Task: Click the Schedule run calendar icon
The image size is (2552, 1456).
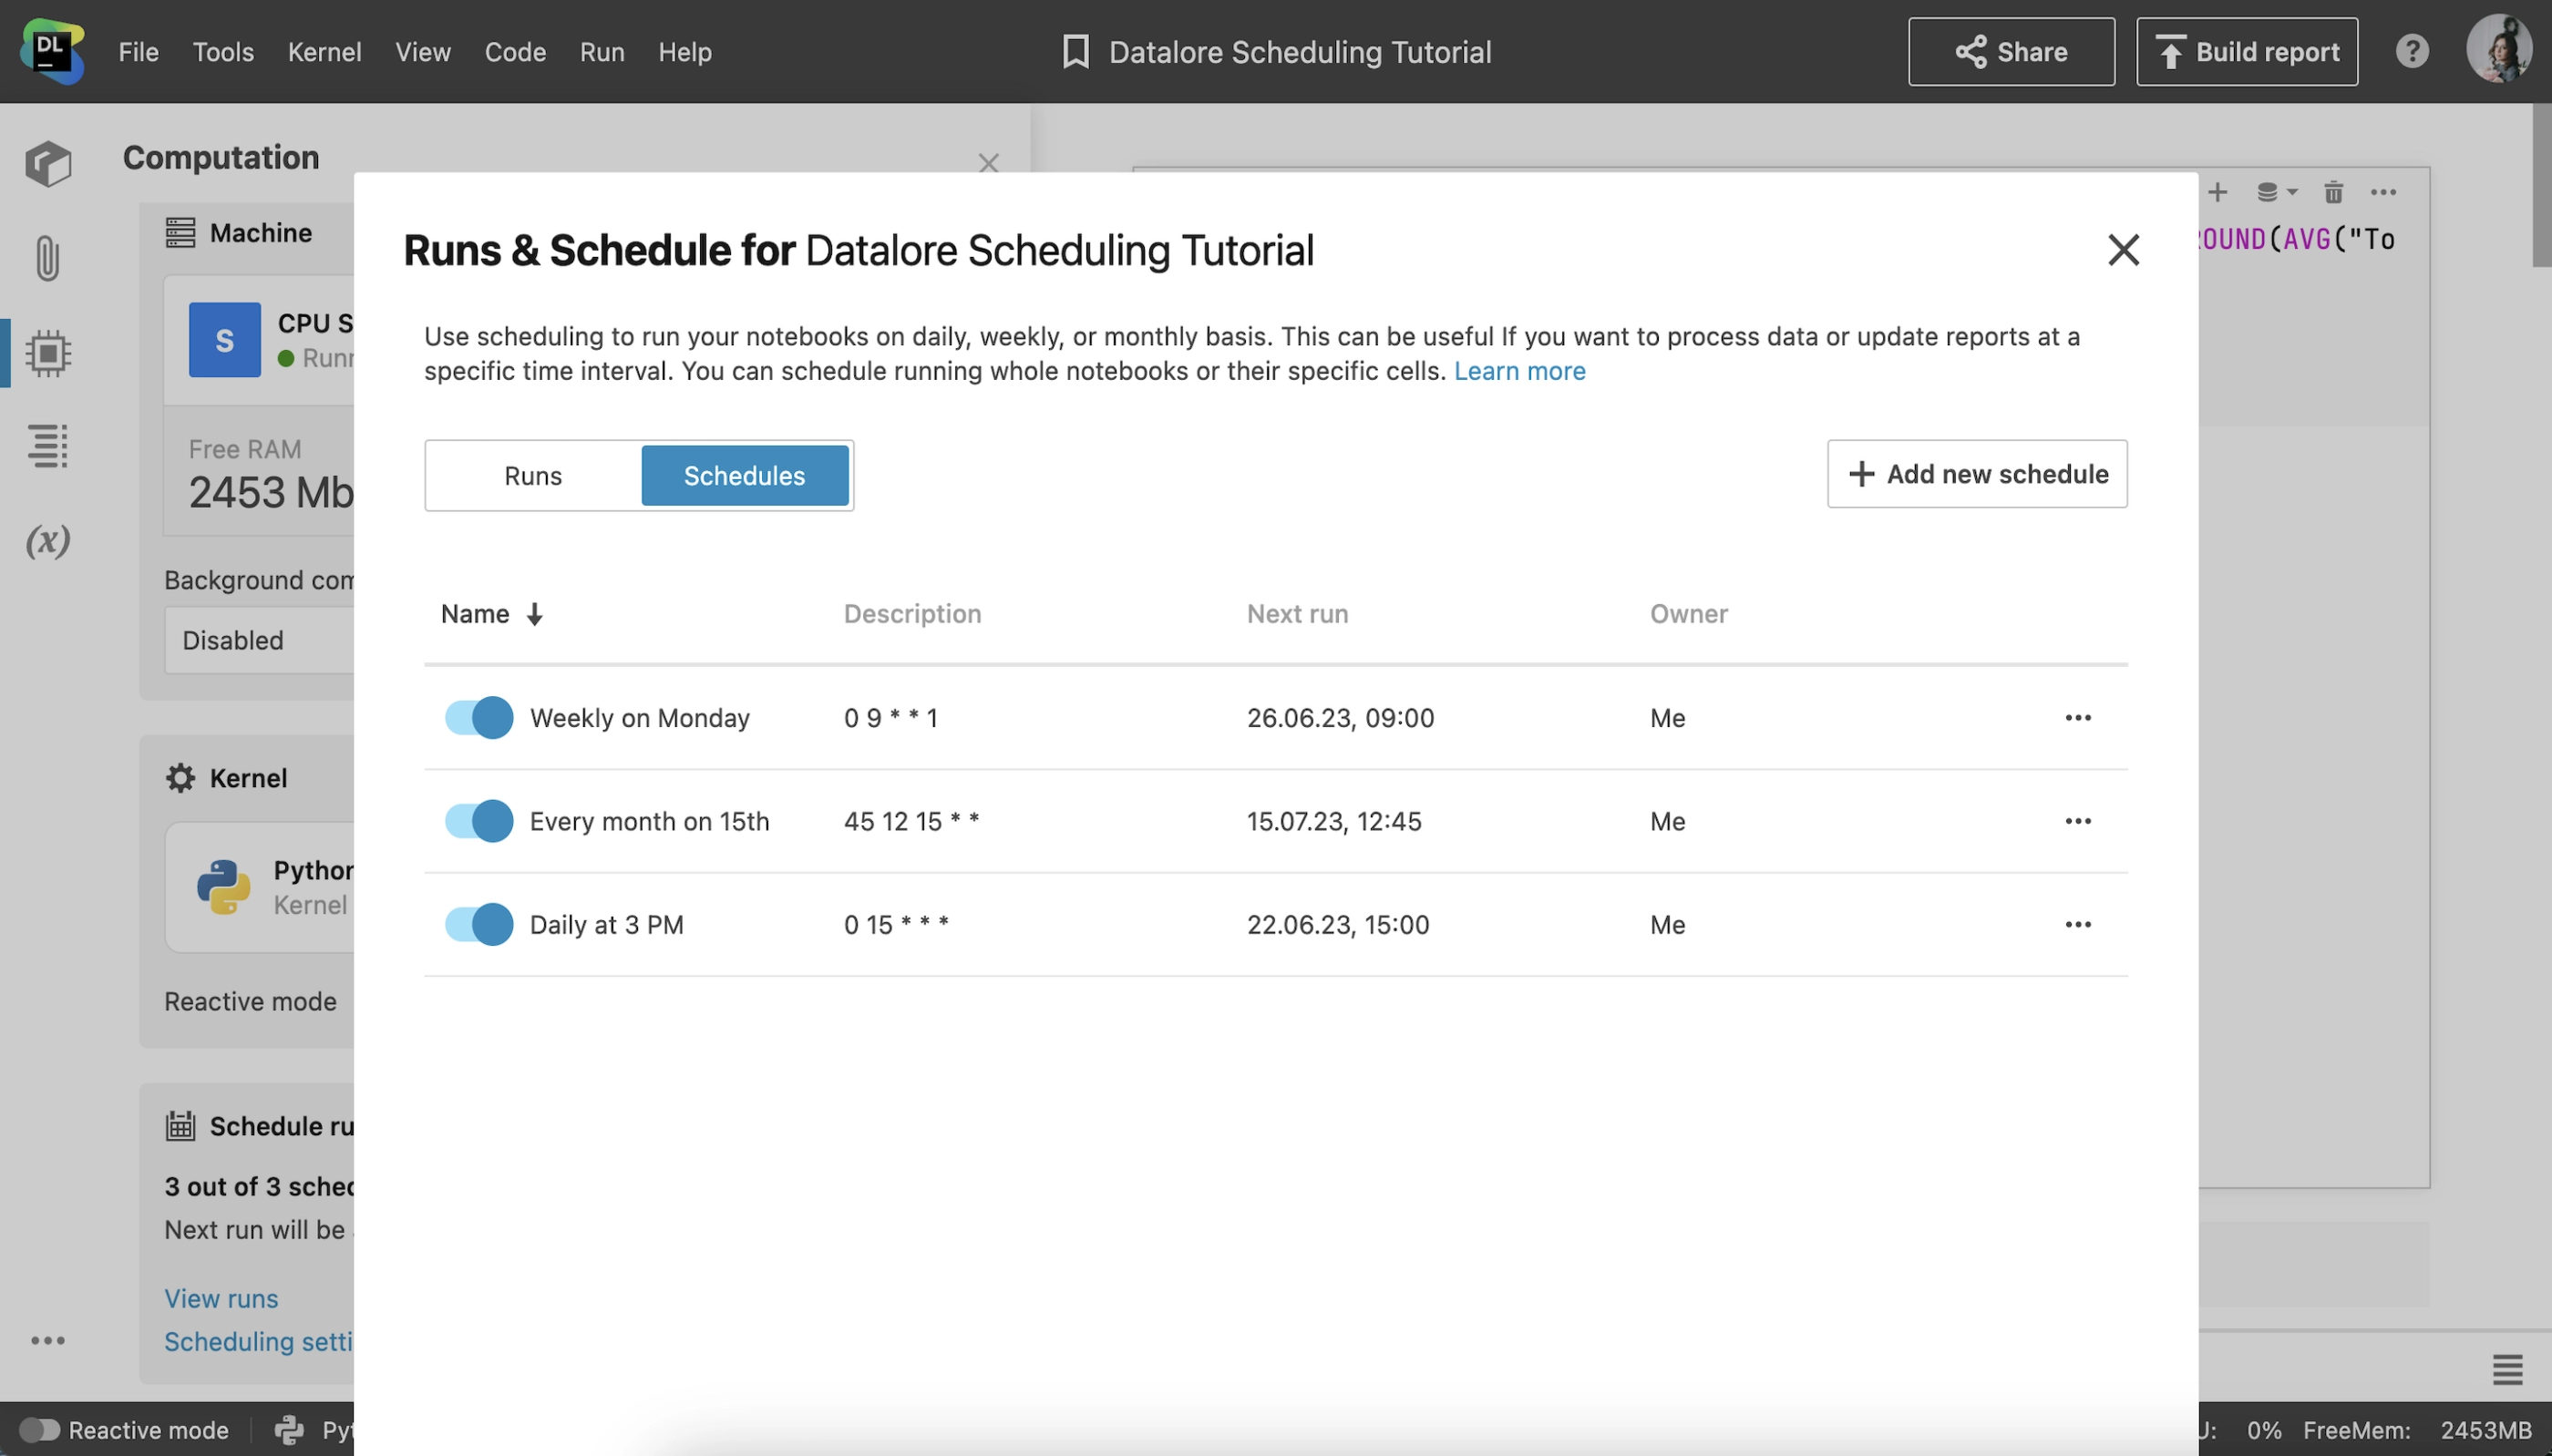Action: pos(180,1126)
